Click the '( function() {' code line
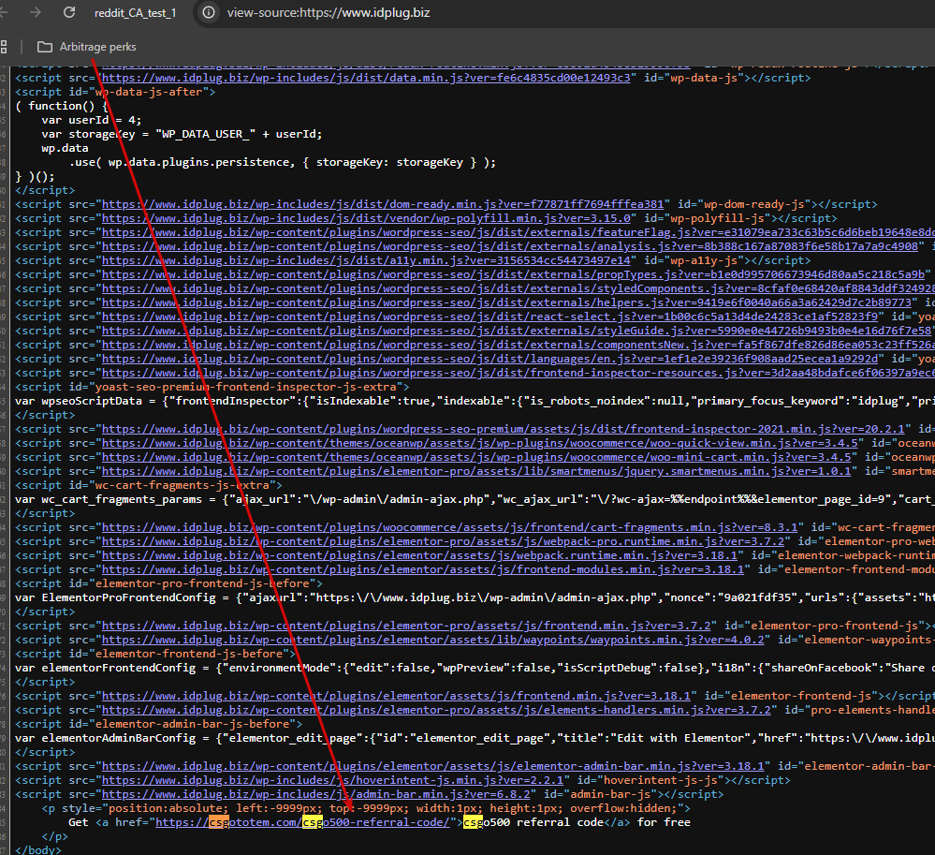Viewport: 935px width, 855px height. click(x=62, y=106)
